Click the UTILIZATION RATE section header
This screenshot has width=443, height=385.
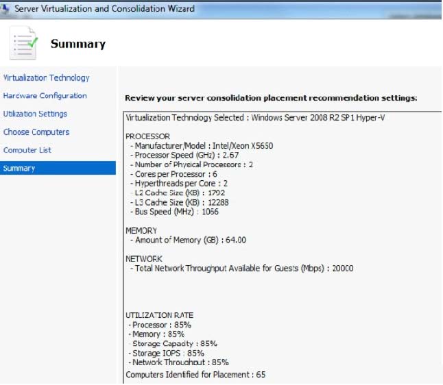(x=160, y=315)
